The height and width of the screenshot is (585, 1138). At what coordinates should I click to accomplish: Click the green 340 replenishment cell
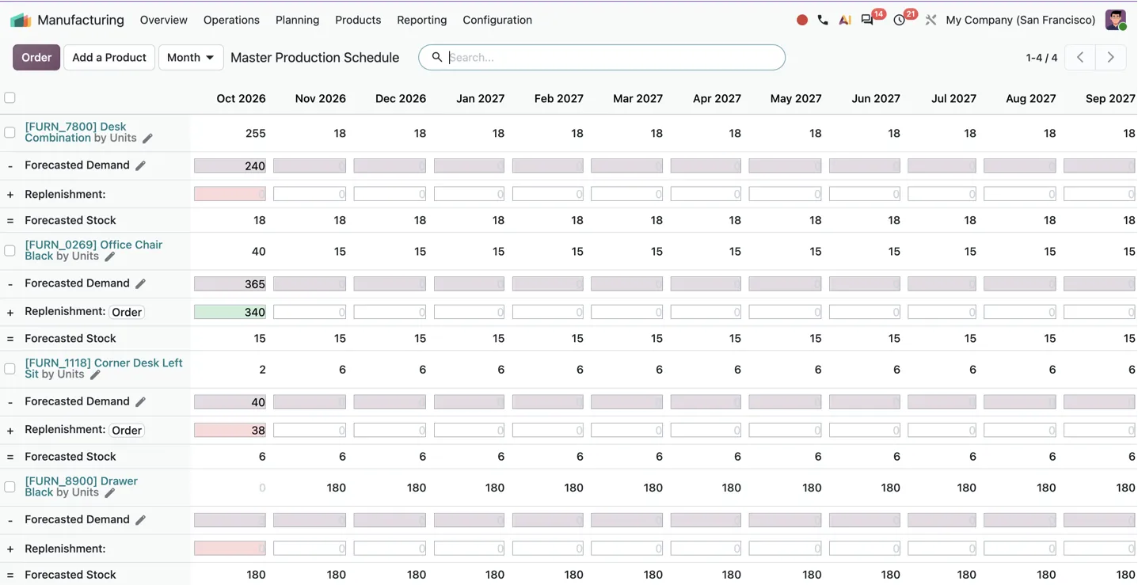tap(230, 312)
